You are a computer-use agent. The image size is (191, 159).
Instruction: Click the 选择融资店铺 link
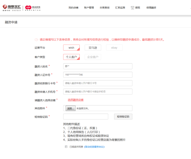75,100
